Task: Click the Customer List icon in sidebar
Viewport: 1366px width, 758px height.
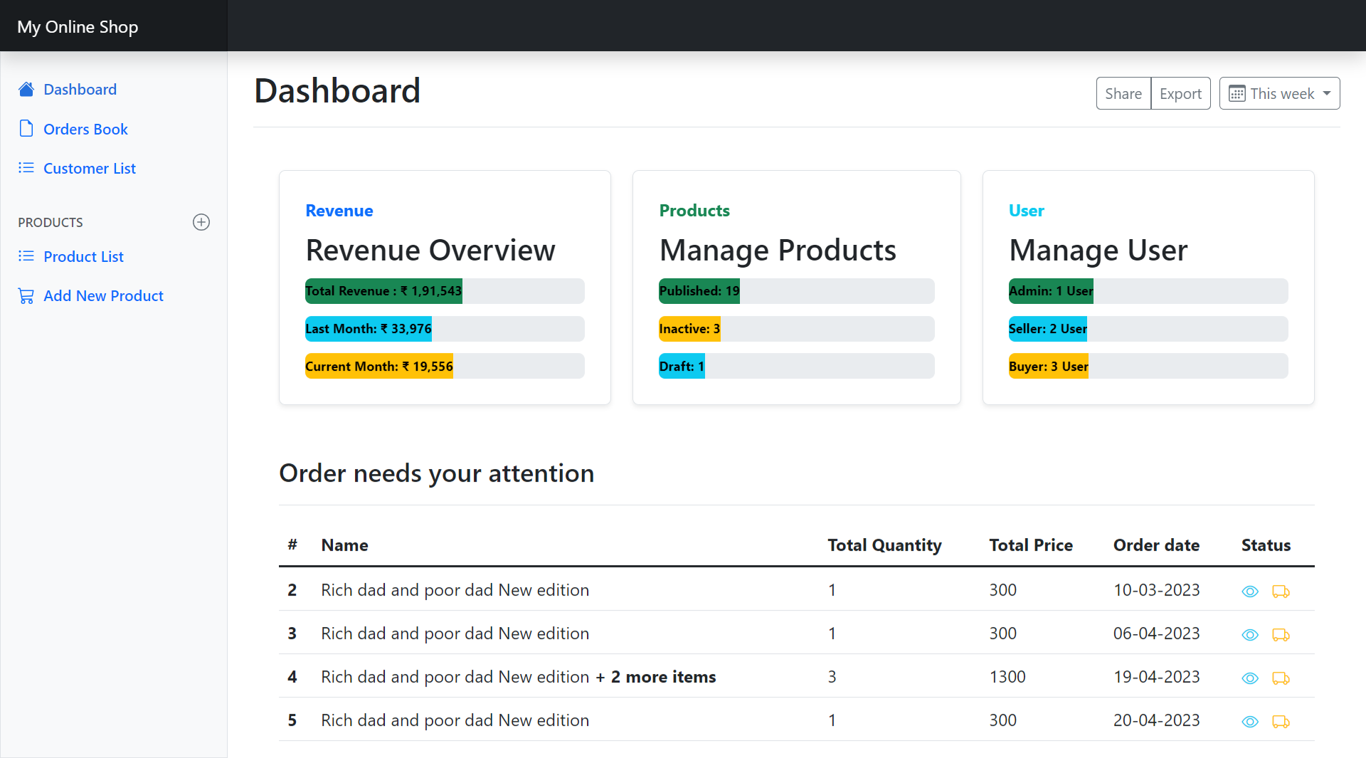Action: pos(26,168)
